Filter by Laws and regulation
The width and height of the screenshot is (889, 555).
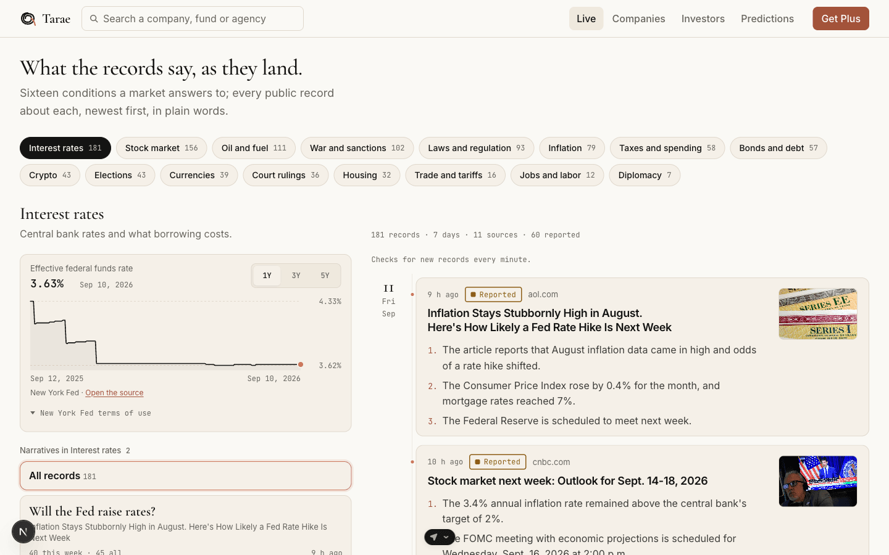476,148
